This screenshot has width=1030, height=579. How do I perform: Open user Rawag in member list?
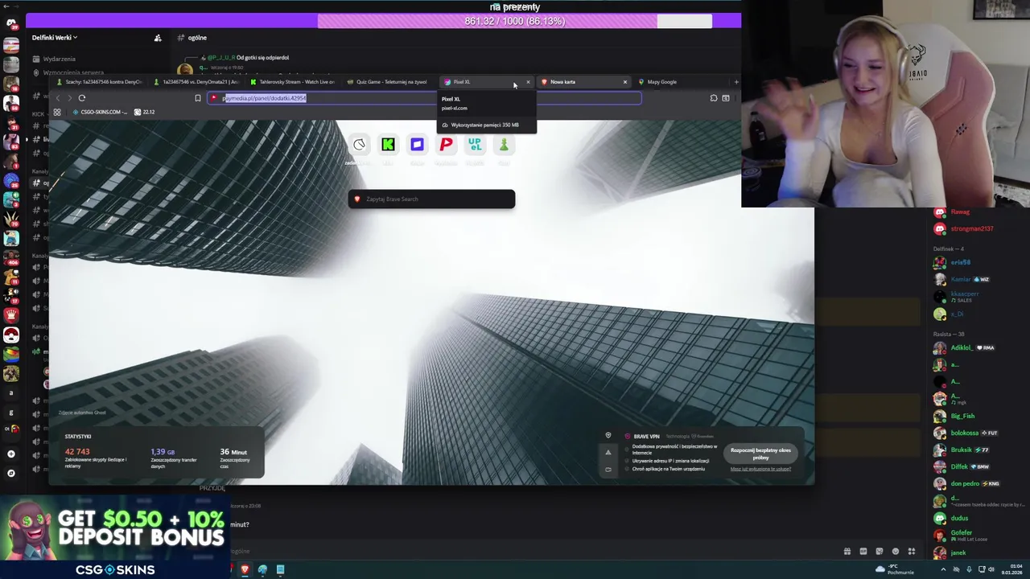click(960, 212)
